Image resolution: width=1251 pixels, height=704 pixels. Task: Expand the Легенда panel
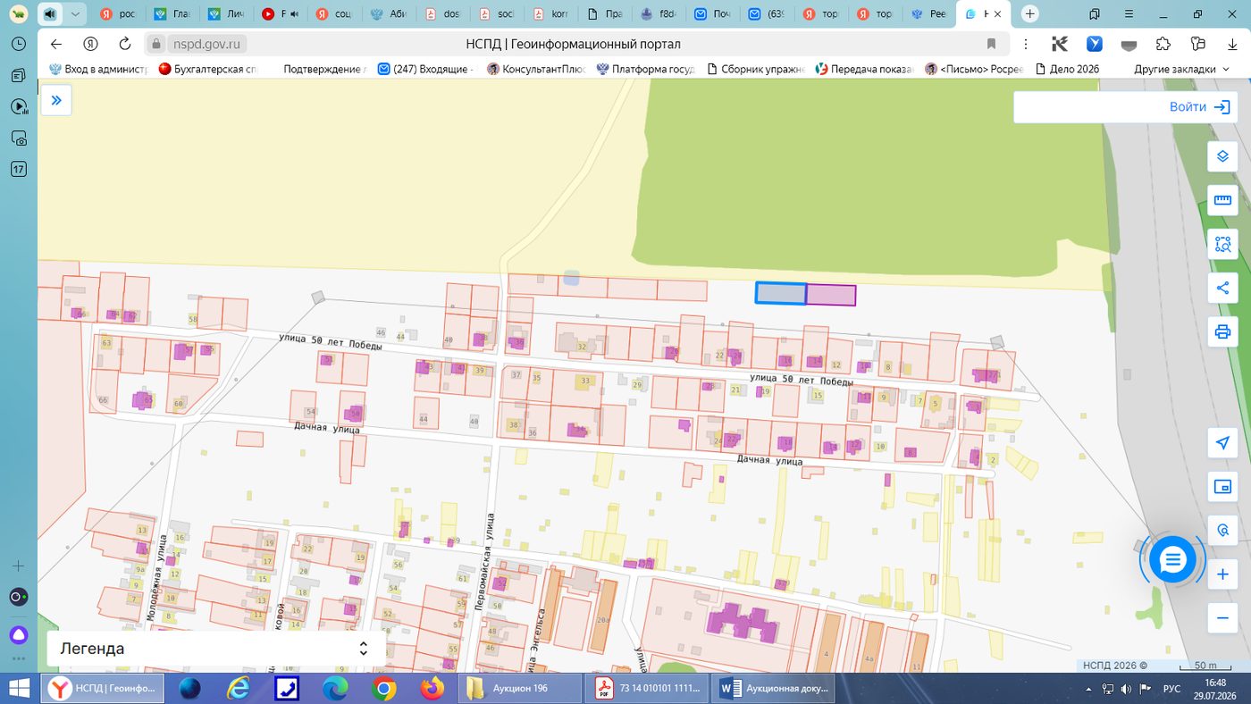click(x=216, y=649)
